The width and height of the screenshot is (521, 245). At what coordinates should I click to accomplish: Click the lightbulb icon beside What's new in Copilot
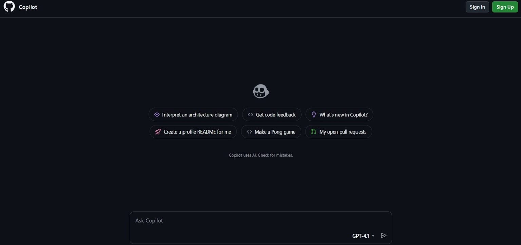[313, 114]
